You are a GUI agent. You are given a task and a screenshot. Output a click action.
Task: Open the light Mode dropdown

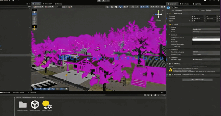pos(206,32)
